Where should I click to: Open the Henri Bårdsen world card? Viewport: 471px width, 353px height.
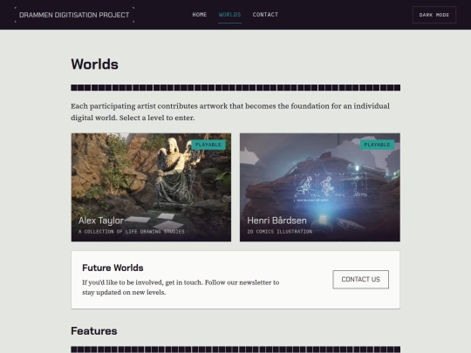(320, 187)
